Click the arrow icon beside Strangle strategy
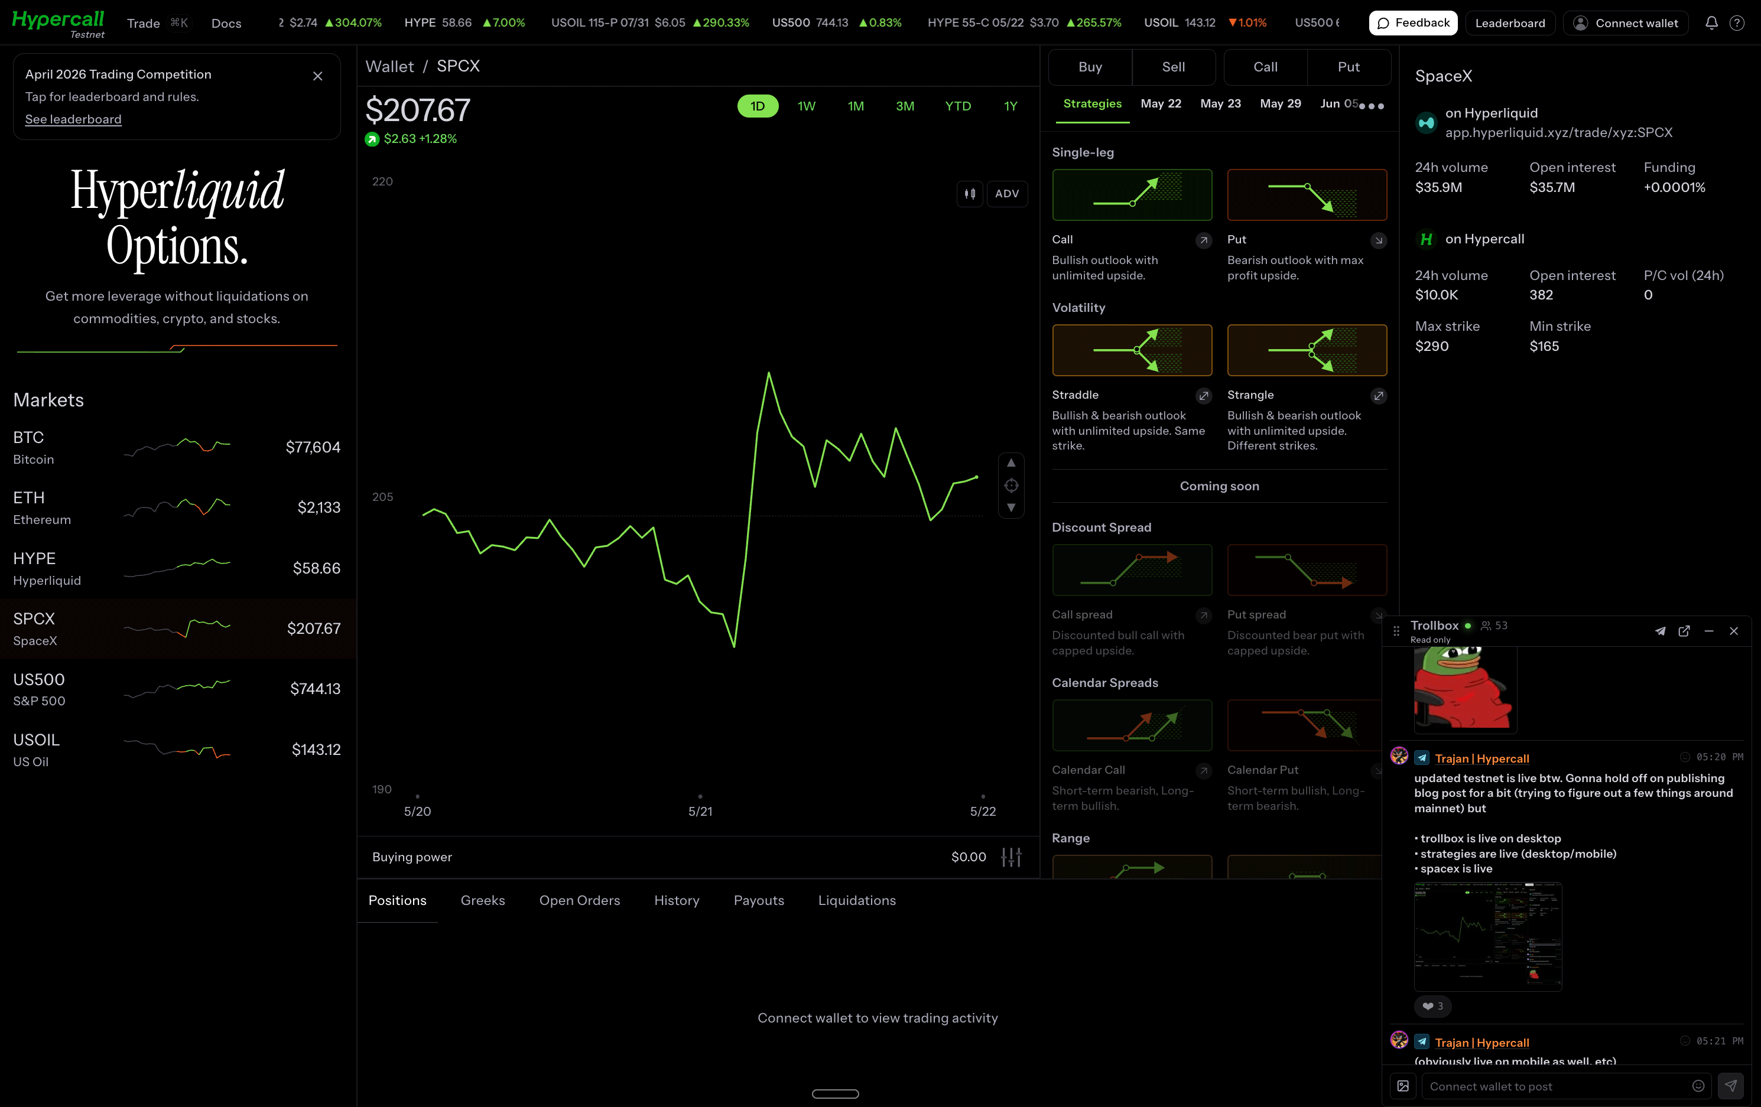Image resolution: width=1761 pixels, height=1107 pixels. tap(1379, 396)
